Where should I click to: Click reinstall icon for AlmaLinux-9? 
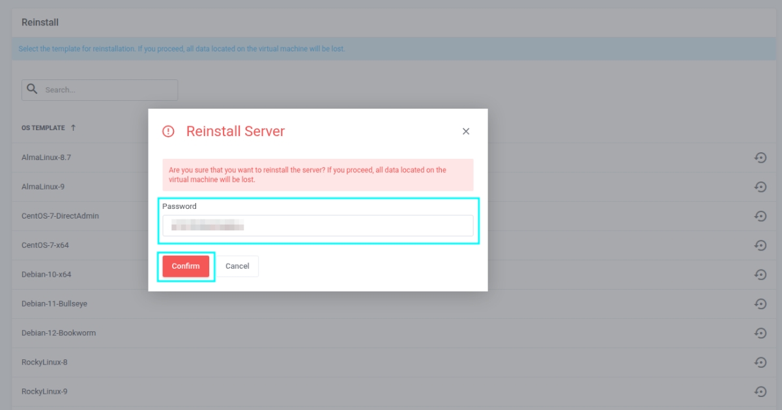click(x=760, y=187)
